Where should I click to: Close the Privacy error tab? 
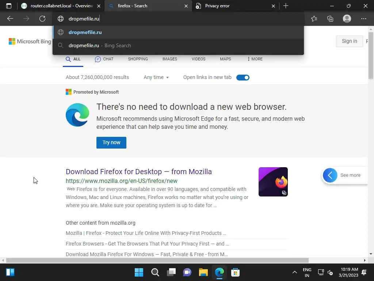(x=273, y=6)
